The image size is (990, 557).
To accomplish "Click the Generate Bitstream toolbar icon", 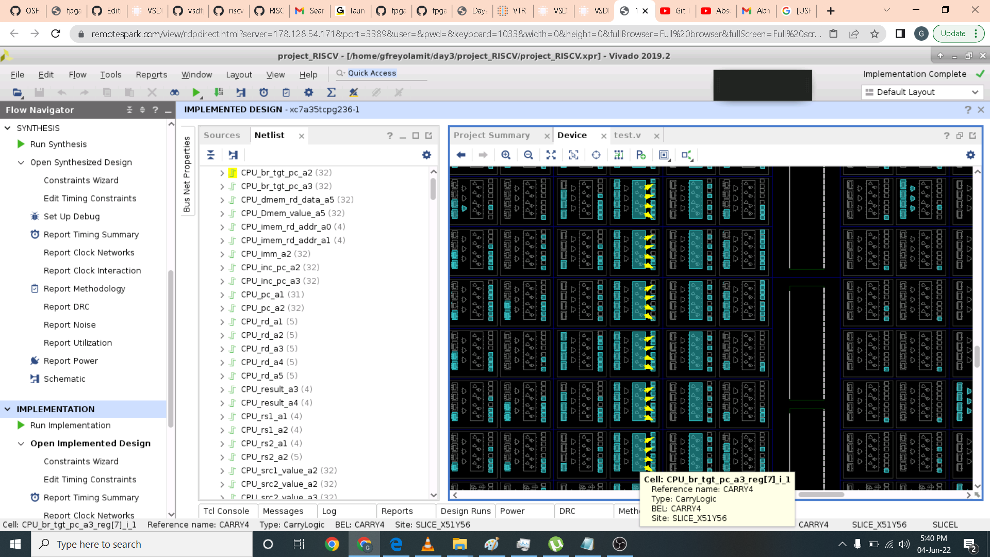I will tap(219, 92).
